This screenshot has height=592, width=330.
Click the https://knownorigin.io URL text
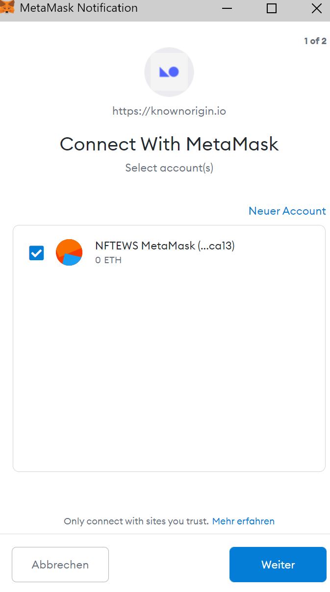(169, 111)
